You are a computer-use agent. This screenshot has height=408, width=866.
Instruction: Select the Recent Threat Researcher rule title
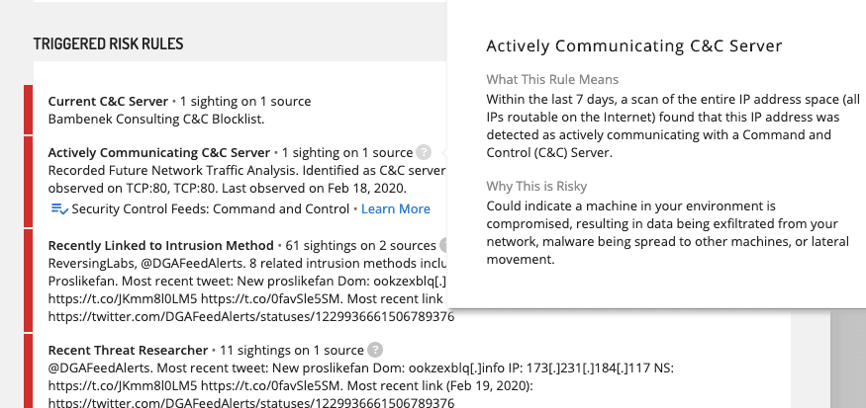(x=128, y=350)
